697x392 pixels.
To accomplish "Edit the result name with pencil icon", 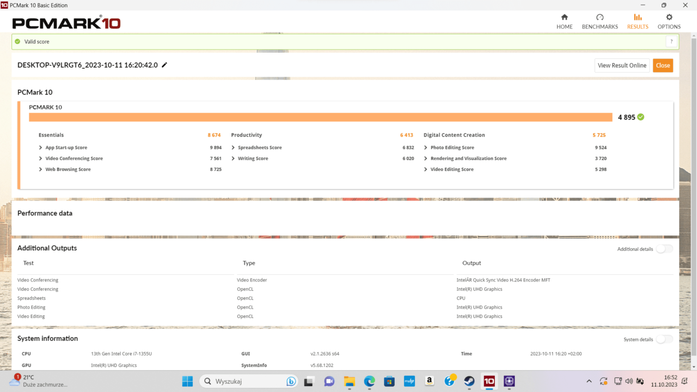I will click(164, 65).
